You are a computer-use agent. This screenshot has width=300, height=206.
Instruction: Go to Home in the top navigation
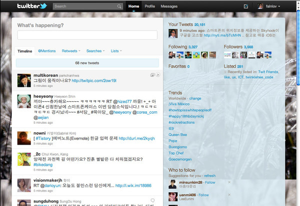click(133, 6)
